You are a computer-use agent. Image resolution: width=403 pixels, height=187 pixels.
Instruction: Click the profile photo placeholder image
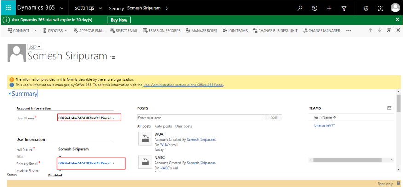click(17, 53)
